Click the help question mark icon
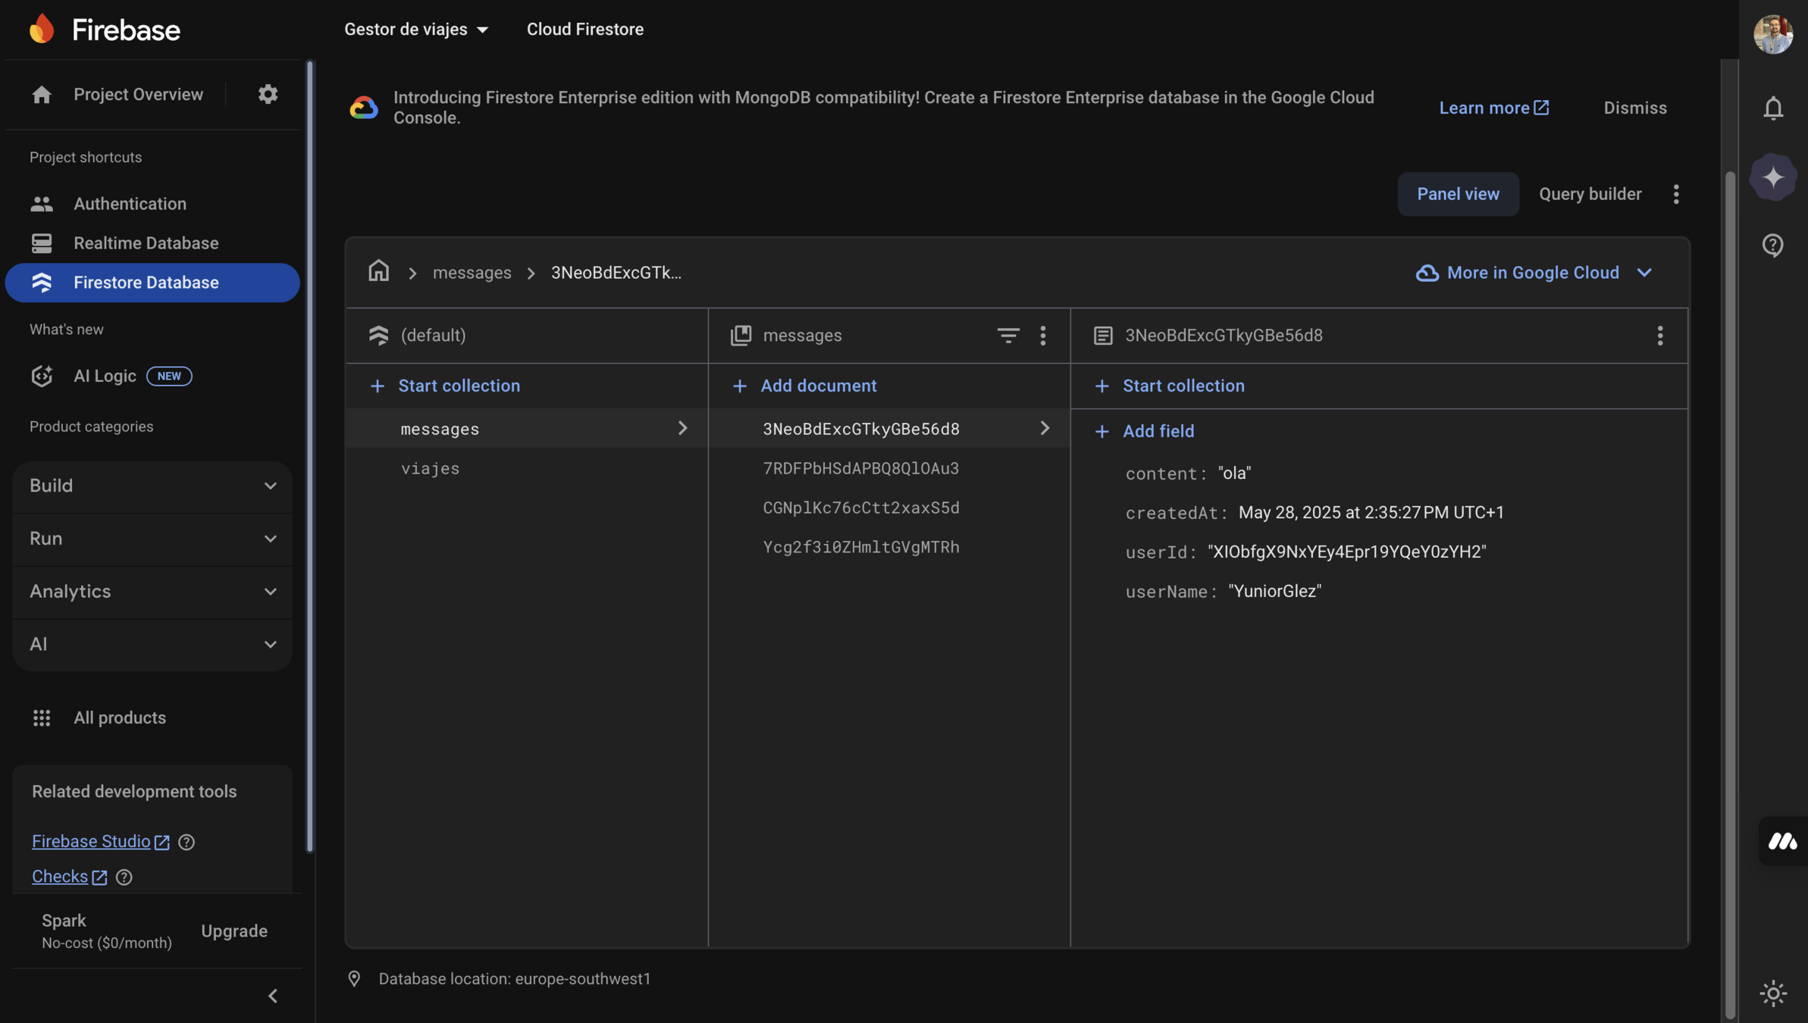Image resolution: width=1808 pixels, height=1023 pixels. pyautogui.click(x=1772, y=245)
